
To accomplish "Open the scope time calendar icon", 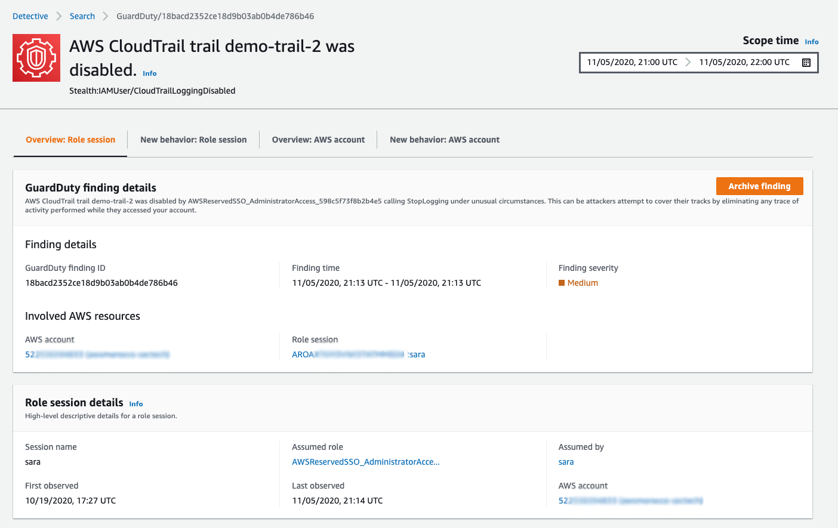I will point(806,63).
